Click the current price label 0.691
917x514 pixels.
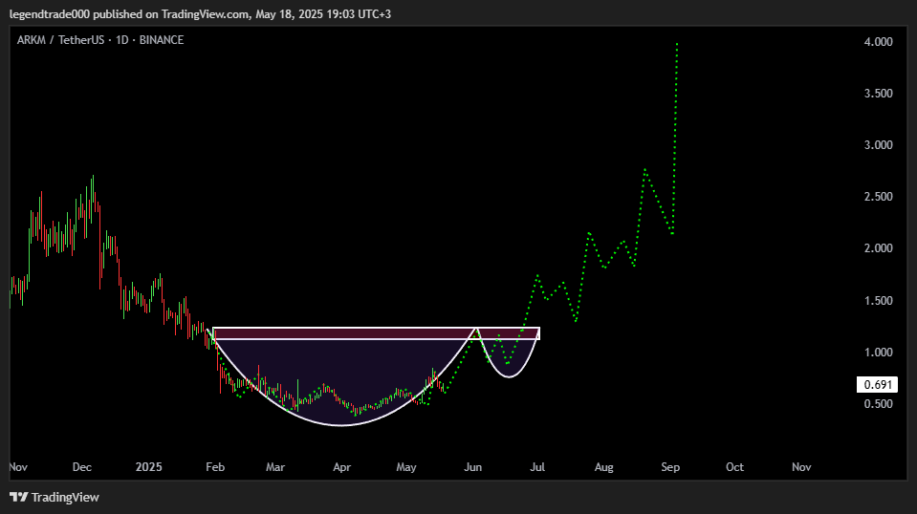[877, 384]
